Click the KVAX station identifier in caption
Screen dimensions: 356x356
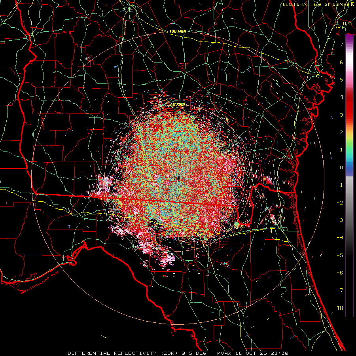pos(224,353)
